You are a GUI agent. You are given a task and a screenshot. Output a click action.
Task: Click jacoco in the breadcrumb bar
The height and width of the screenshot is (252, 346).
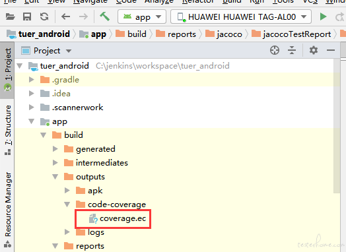click(x=224, y=34)
